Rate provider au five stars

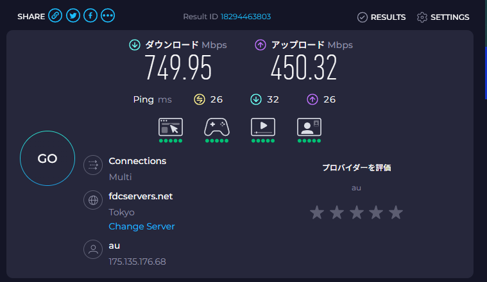point(396,212)
